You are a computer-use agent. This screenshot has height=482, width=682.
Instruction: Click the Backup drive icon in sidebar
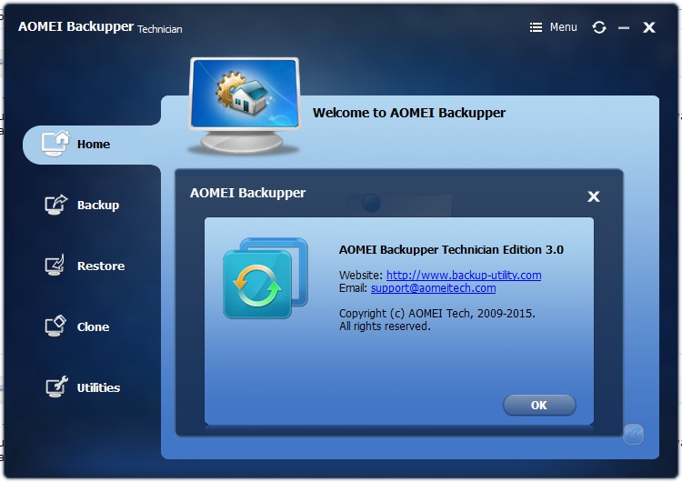pos(56,205)
